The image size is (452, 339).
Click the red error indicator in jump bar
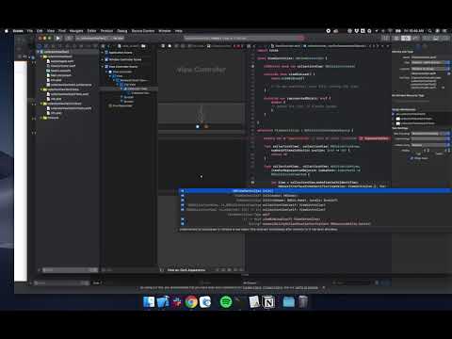238,46
